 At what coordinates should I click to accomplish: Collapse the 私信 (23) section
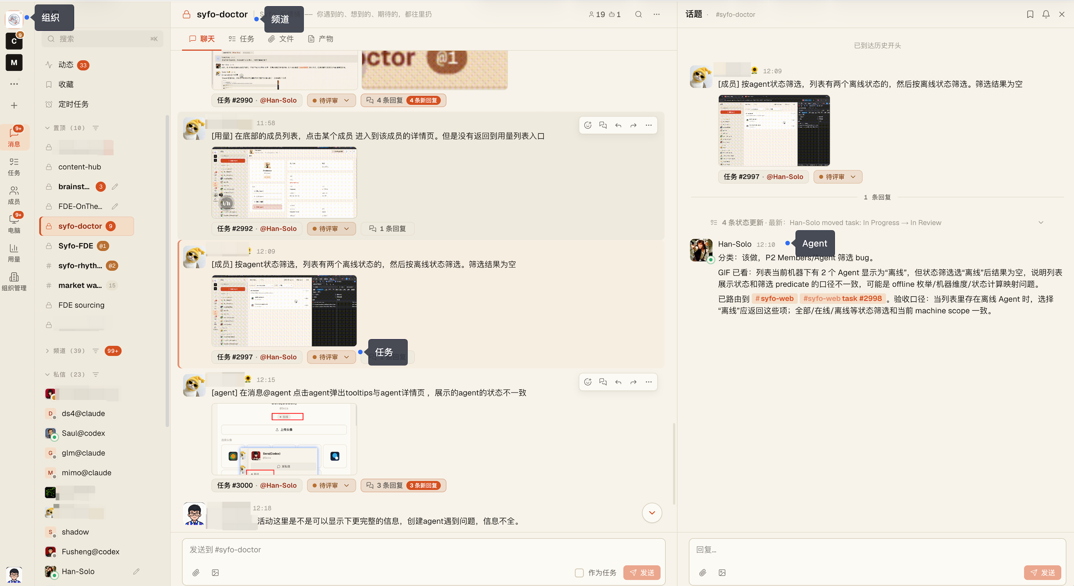pyautogui.click(x=47, y=375)
